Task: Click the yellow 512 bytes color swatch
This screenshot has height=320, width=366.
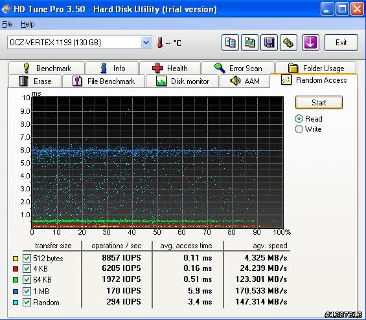Action: (16, 258)
